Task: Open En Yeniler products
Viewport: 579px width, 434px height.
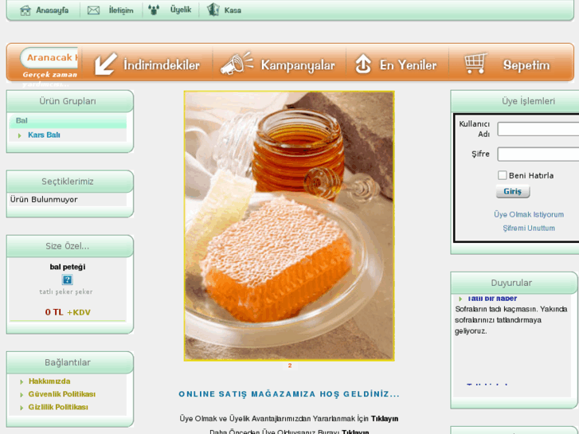Action: point(408,65)
